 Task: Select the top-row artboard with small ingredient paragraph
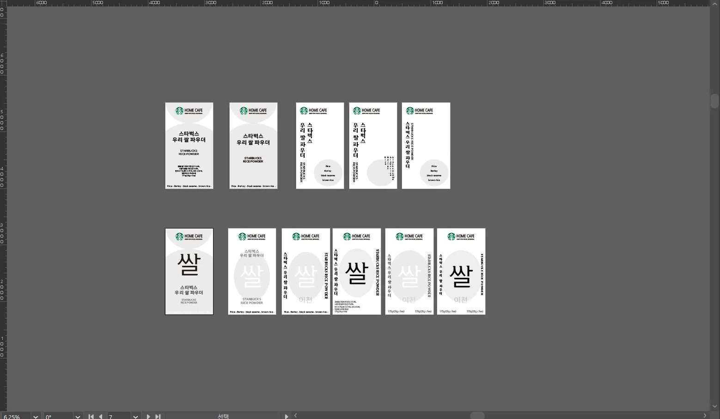coord(189,146)
